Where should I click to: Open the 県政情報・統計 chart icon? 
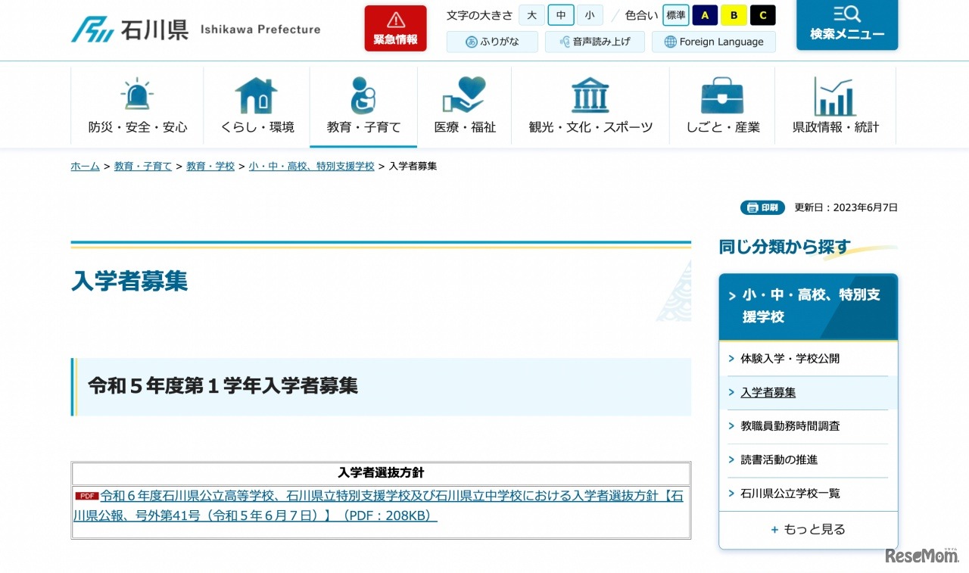(x=835, y=94)
